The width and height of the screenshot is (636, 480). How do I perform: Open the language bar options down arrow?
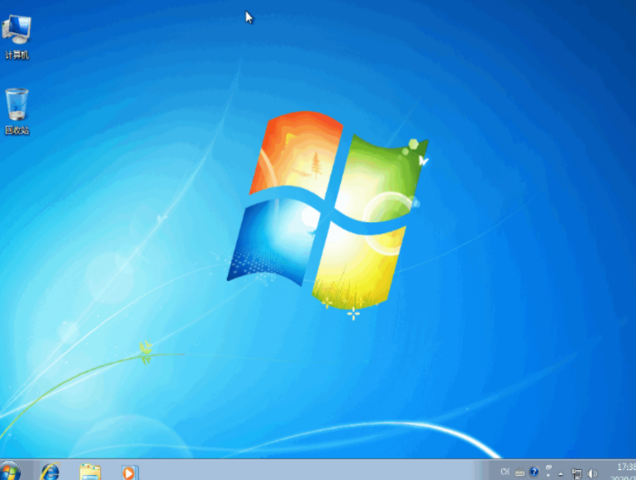pos(548,476)
